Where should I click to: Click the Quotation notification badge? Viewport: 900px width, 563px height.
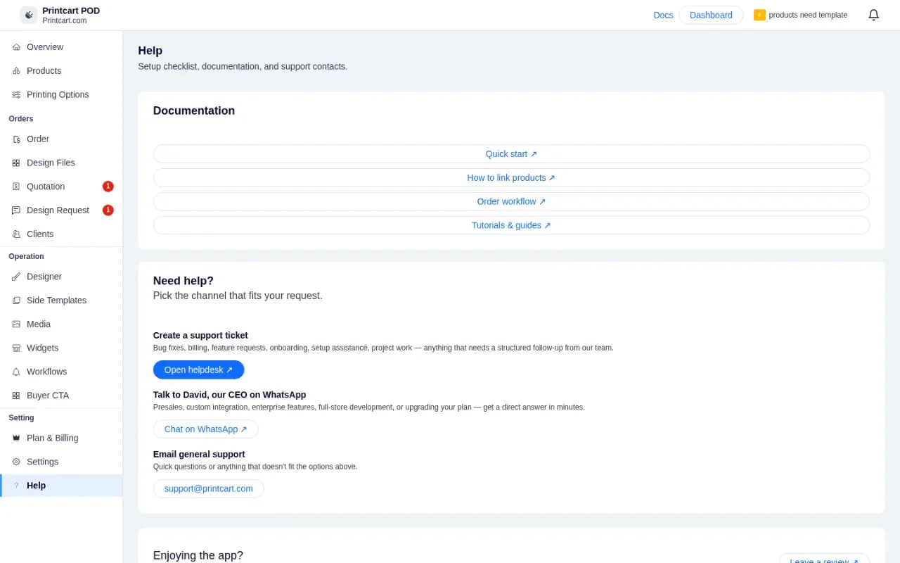pyautogui.click(x=108, y=186)
